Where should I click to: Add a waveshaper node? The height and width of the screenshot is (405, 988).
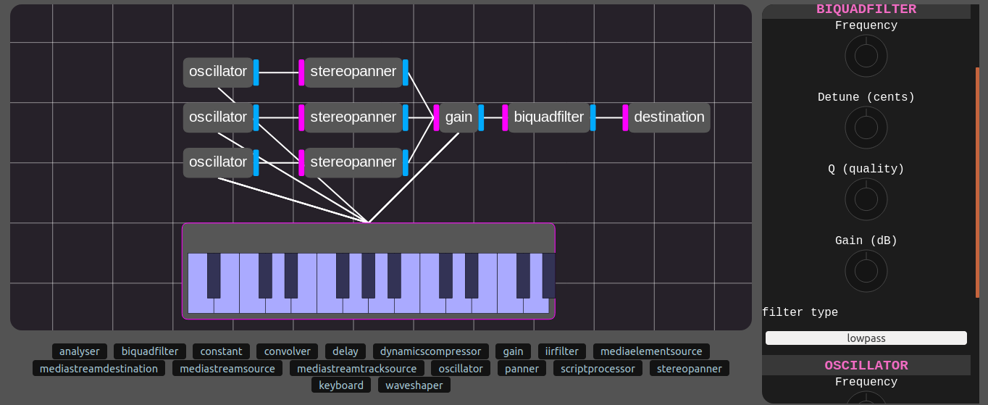coord(414,385)
